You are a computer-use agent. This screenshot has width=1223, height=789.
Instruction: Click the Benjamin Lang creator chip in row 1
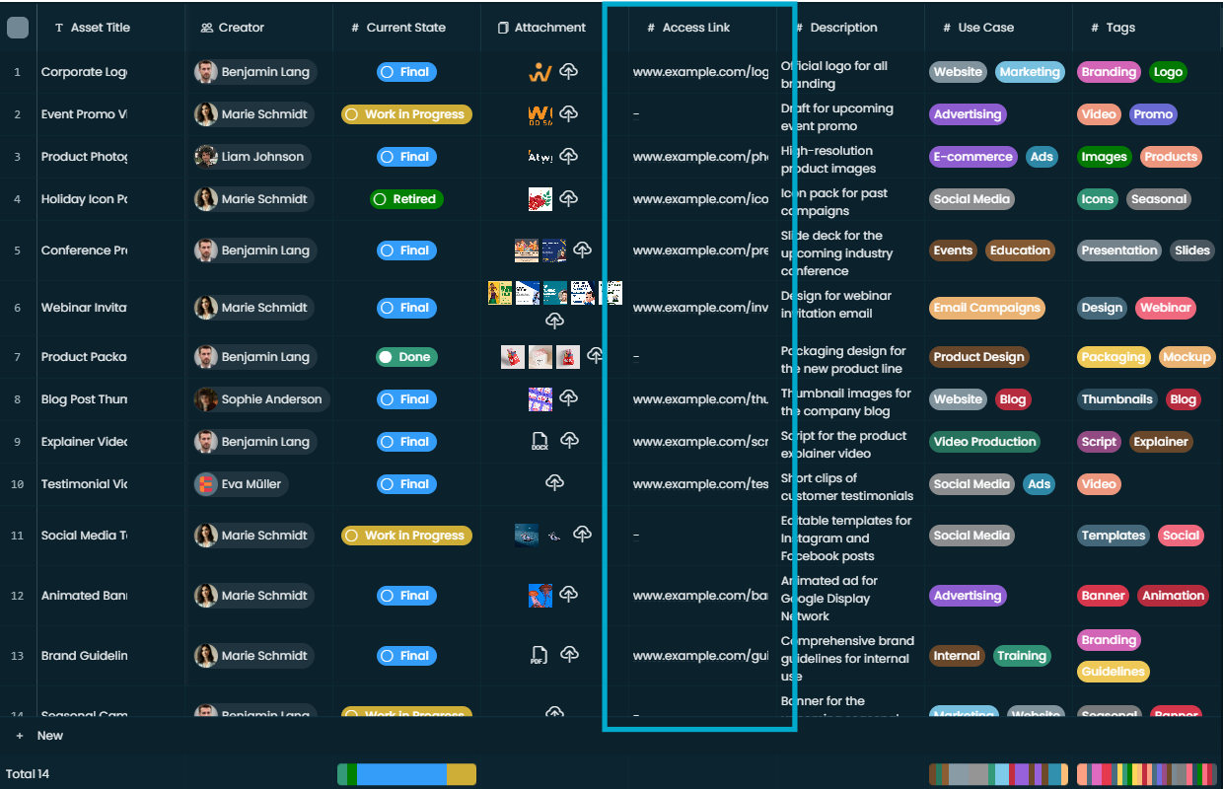pos(254,72)
